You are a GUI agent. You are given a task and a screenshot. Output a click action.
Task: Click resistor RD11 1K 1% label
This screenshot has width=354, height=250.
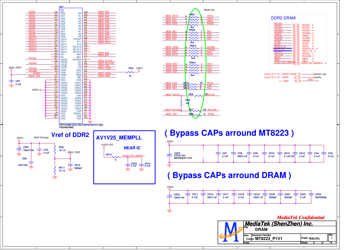[62, 169]
